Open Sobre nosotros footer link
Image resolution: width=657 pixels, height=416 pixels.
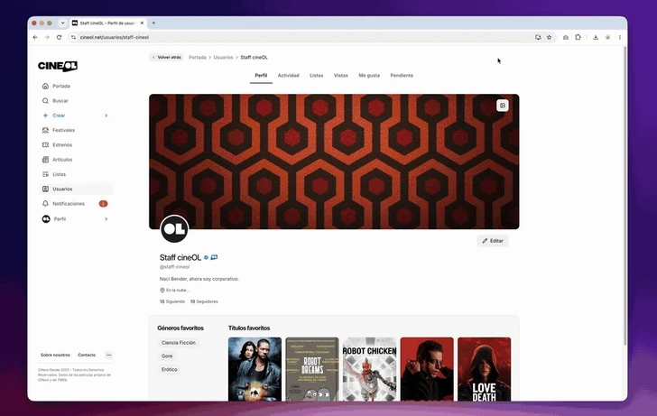click(55, 355)
